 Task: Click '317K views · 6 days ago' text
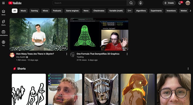87,60
